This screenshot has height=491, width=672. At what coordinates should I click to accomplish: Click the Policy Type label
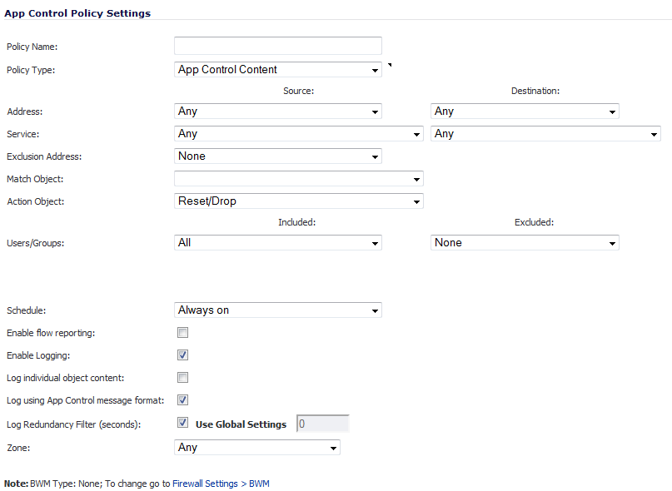[x=31, y=70]
